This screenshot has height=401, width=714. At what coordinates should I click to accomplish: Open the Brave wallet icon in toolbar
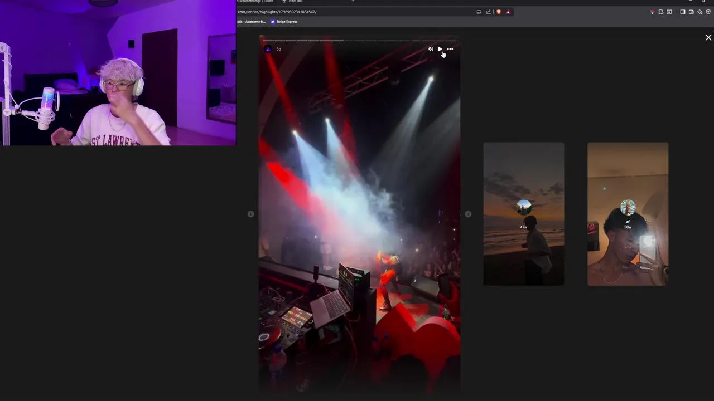click(x=691, y=12)
